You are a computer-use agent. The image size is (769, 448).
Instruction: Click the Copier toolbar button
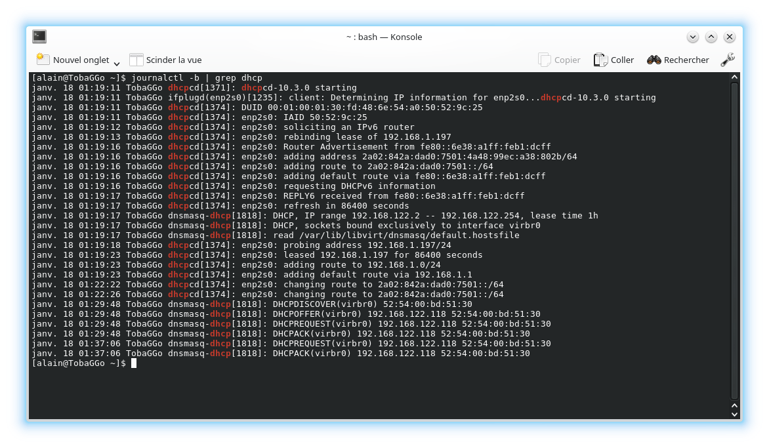(559, 60)
